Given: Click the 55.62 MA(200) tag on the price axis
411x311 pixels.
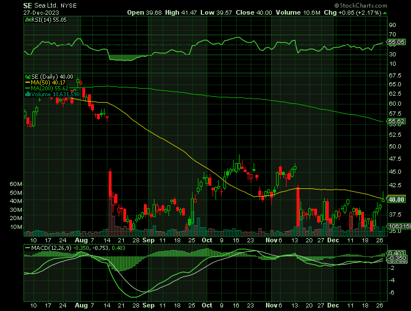Looking at the screenshot, I should (396, 121).
